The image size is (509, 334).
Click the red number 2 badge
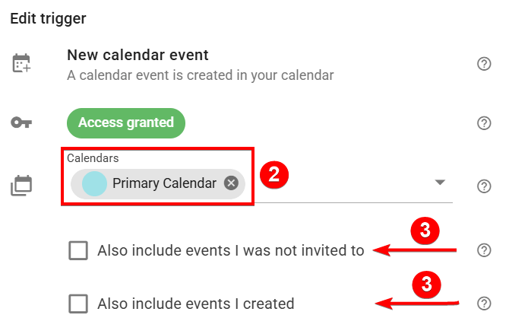click(x=274, y=174)
